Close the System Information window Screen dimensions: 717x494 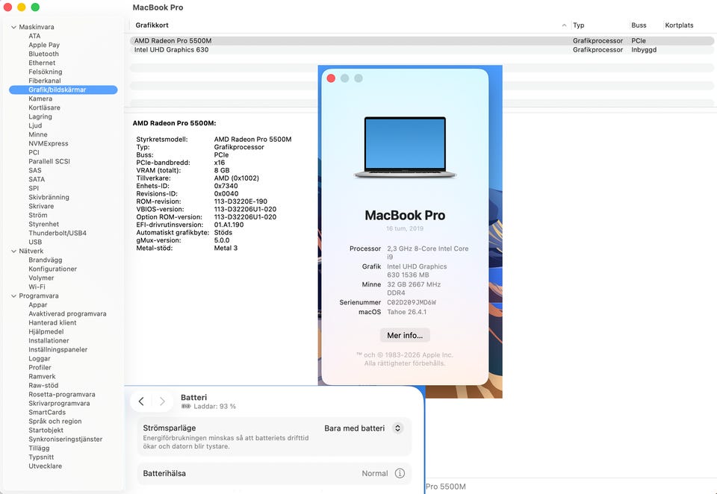7,7
